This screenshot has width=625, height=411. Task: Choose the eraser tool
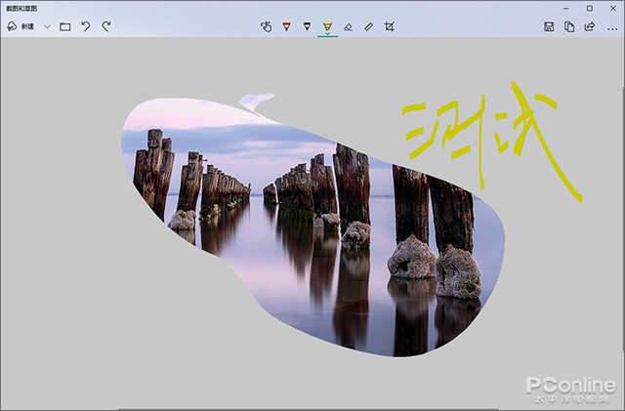349,26
